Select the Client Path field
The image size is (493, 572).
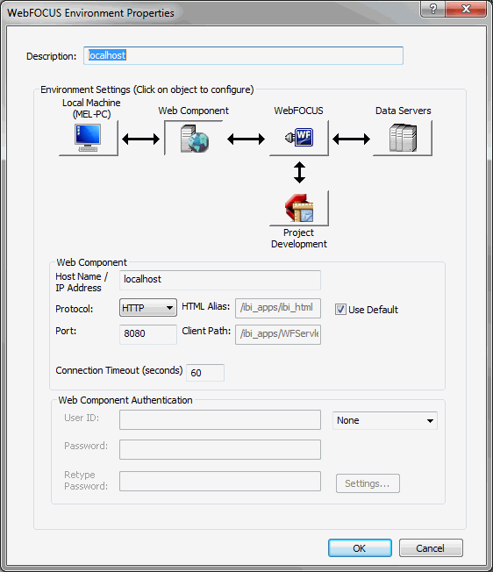pos(278,334)
